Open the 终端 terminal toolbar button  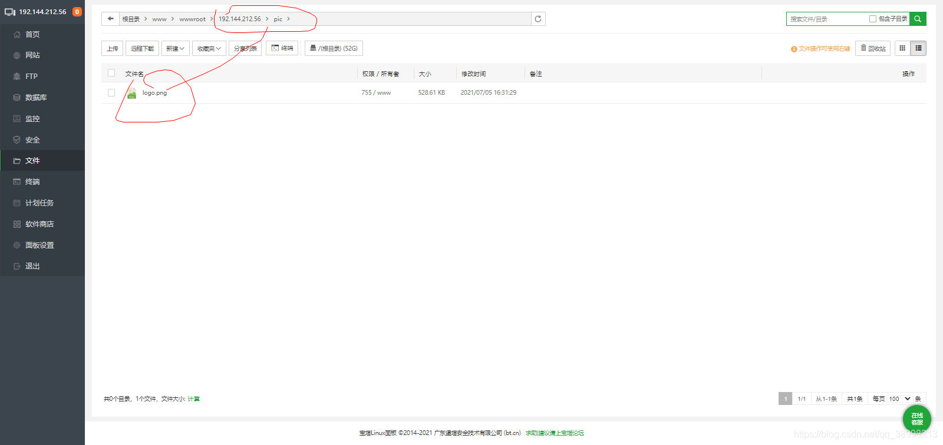(282, 48)
